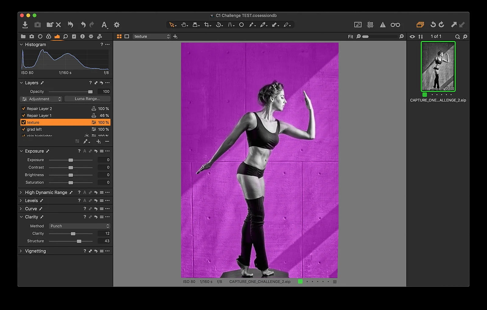Expand the Levels panel
Image resolution: width=487 pixels, height=310 pixels.
pos(21,201)
